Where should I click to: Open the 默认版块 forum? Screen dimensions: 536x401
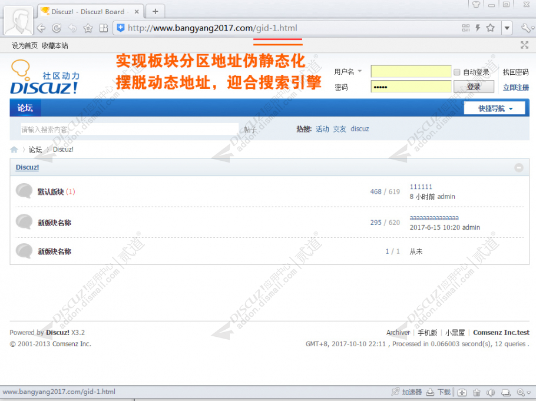(51, 192)
